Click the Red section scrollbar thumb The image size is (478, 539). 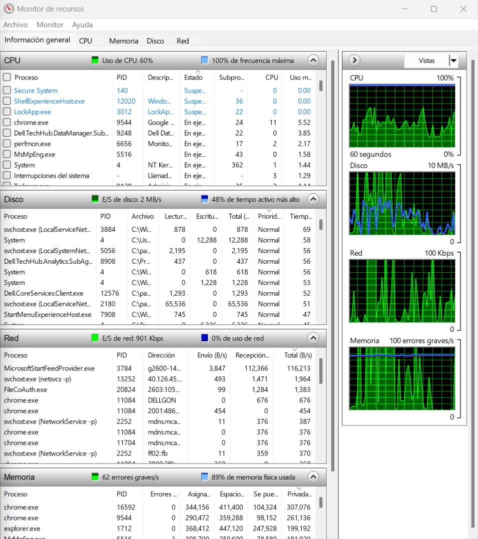(x=321, y=371)
